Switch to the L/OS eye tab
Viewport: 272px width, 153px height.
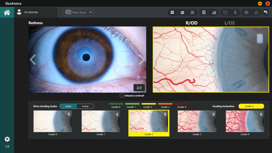(x=229, y=23)
